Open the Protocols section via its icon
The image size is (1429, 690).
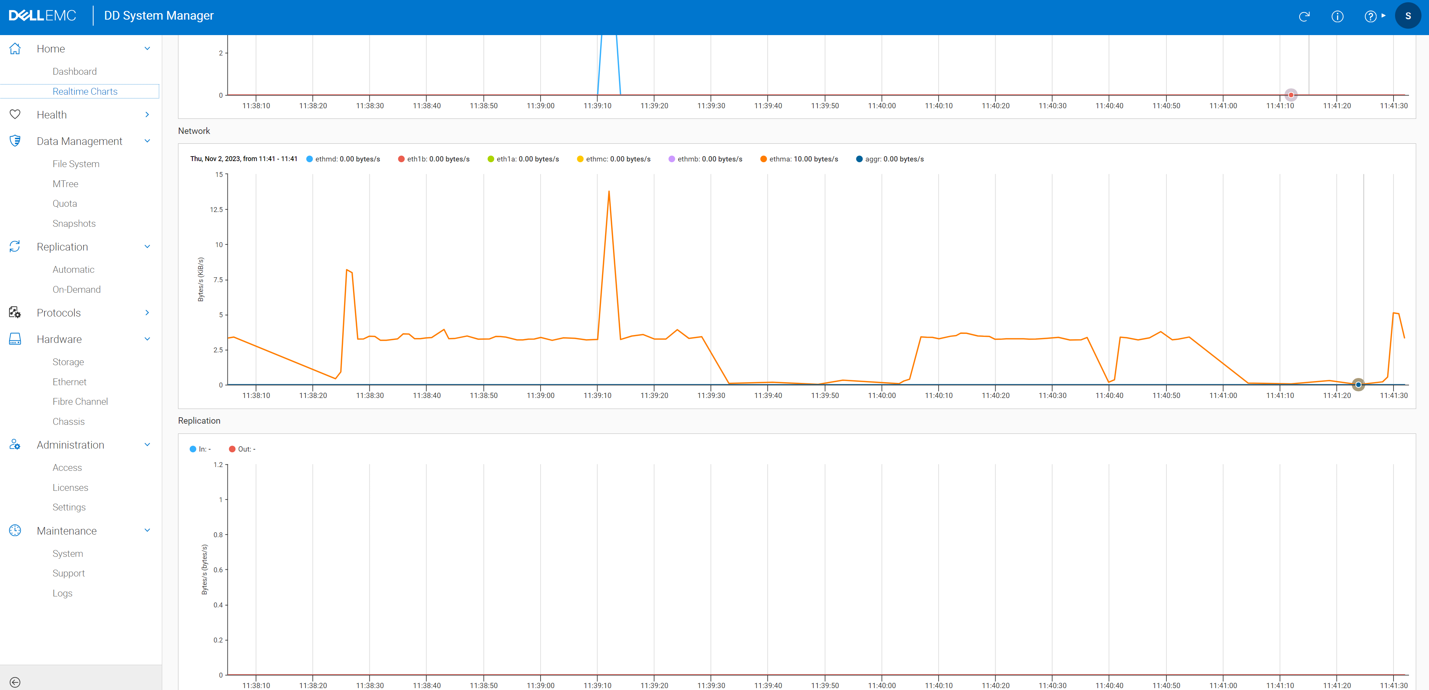15,312
